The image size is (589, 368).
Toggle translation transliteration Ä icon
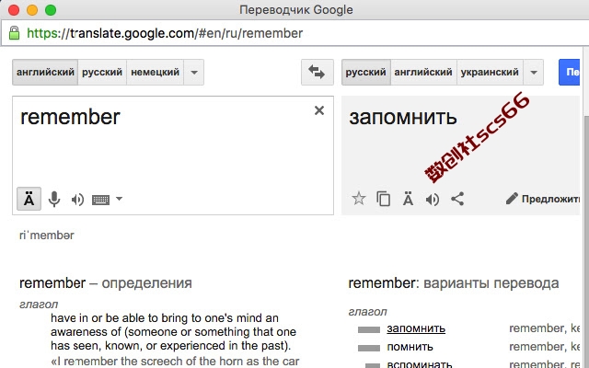[408, 199]
